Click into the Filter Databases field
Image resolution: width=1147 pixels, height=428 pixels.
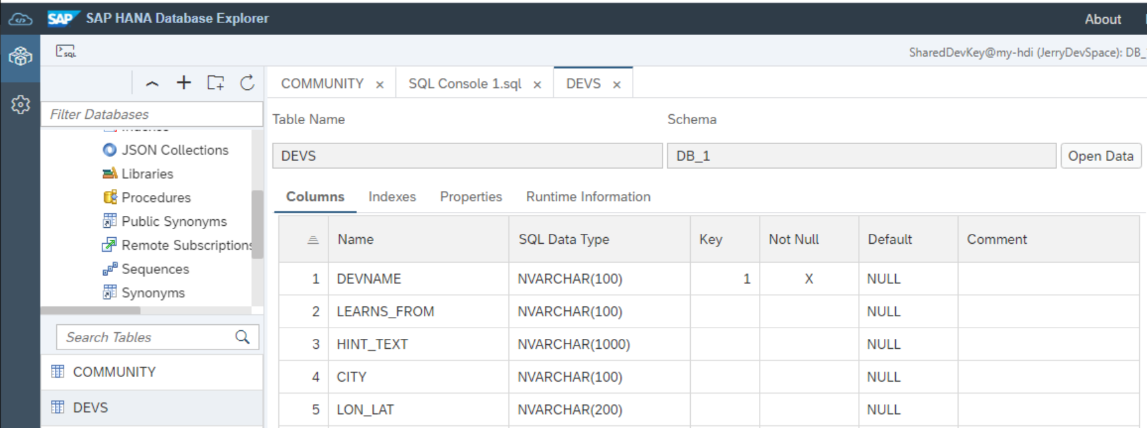point(152,114)
